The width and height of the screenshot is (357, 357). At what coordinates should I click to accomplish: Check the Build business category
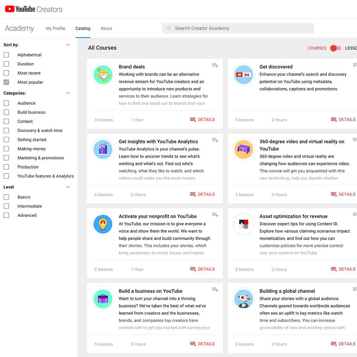(6, 112)
